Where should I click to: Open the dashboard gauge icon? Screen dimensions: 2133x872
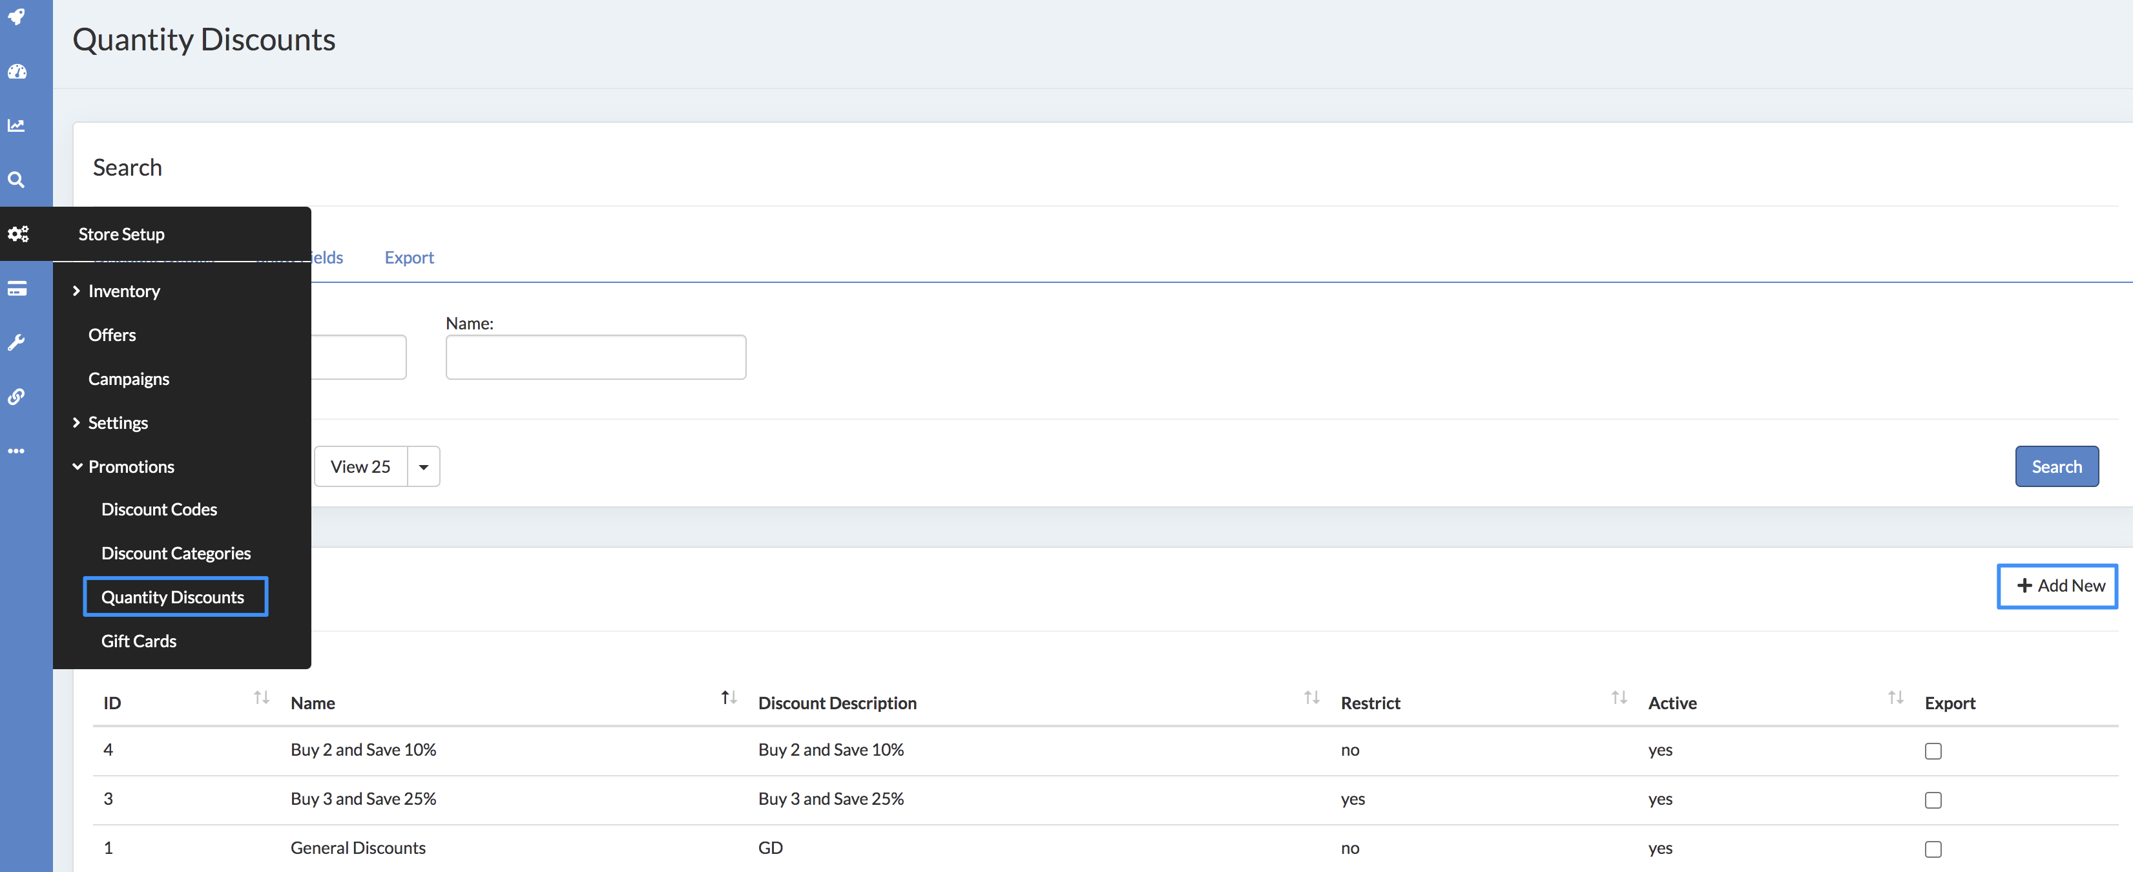(x=17, y=72)
